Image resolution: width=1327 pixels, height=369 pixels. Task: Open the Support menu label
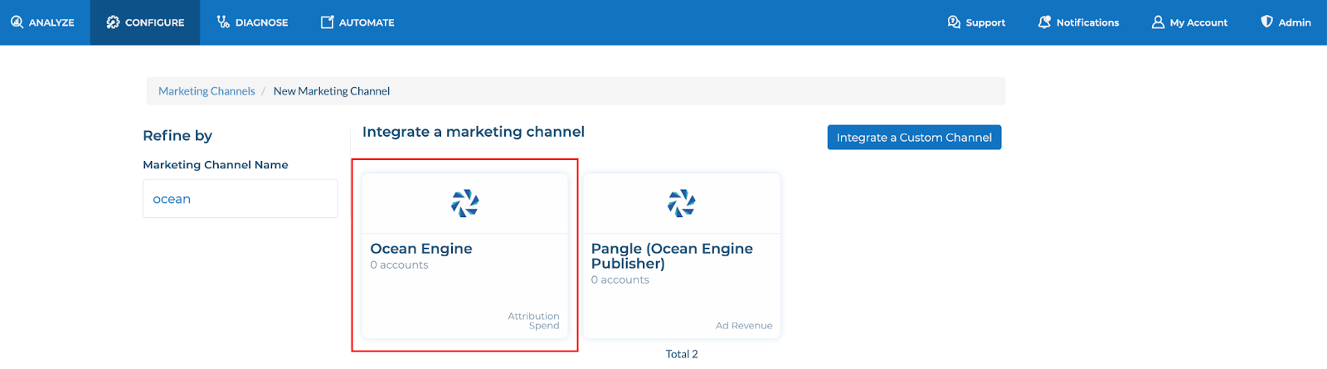tap(985, 22)
